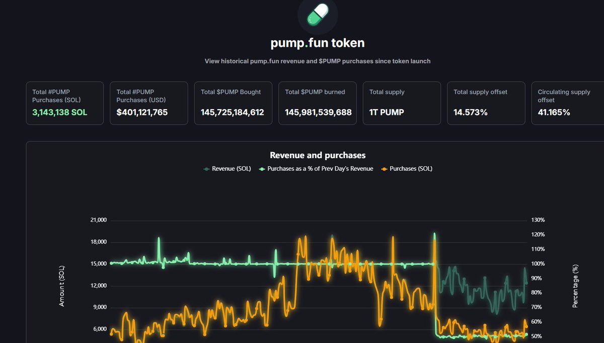The image size is (604, 343).
Task: Click the subtitle about historical pump.fun revenue
Action: (x=318, y=61)
